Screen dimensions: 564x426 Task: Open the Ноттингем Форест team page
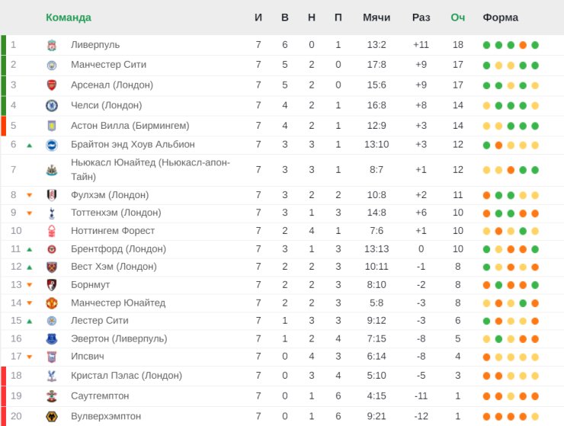113,230
